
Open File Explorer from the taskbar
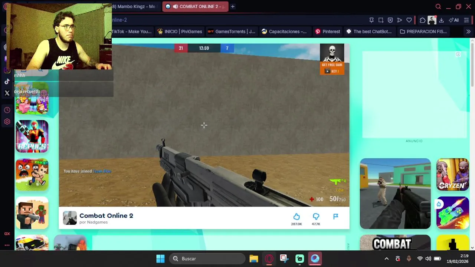[254, 258]
